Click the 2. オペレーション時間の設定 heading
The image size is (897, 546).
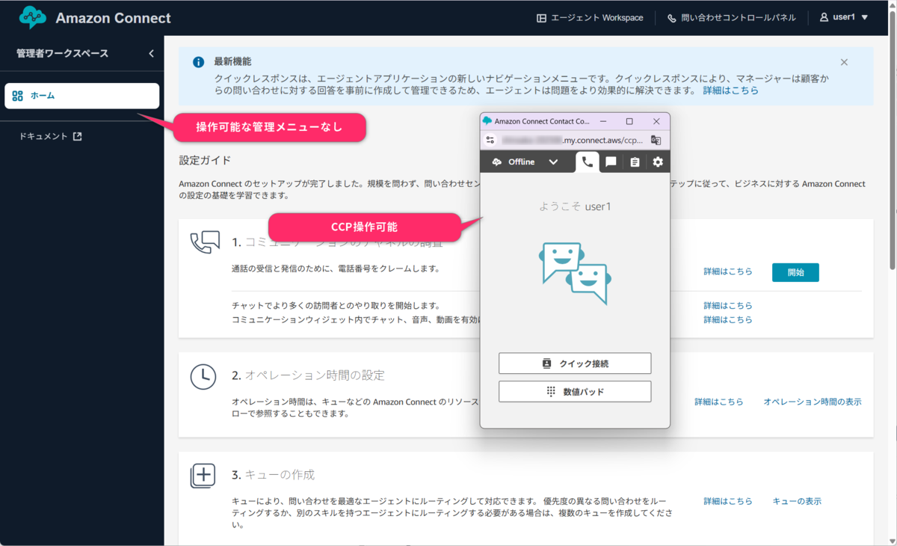(x=308, y=375)
